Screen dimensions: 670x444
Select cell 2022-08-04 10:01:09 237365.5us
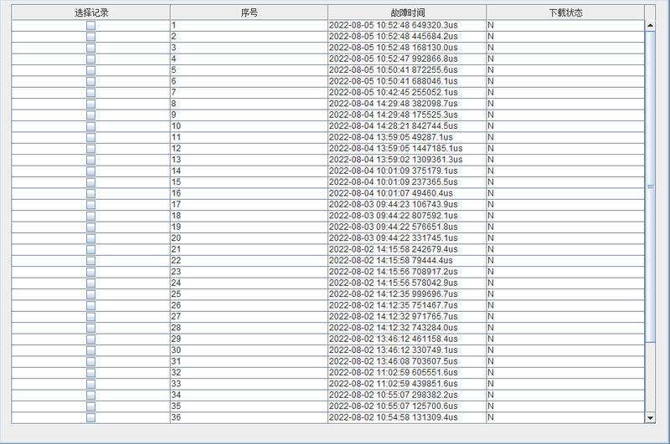(x=407, y=182)
